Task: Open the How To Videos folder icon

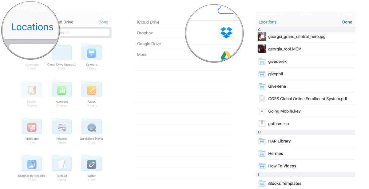Action: tap(262, 166)
